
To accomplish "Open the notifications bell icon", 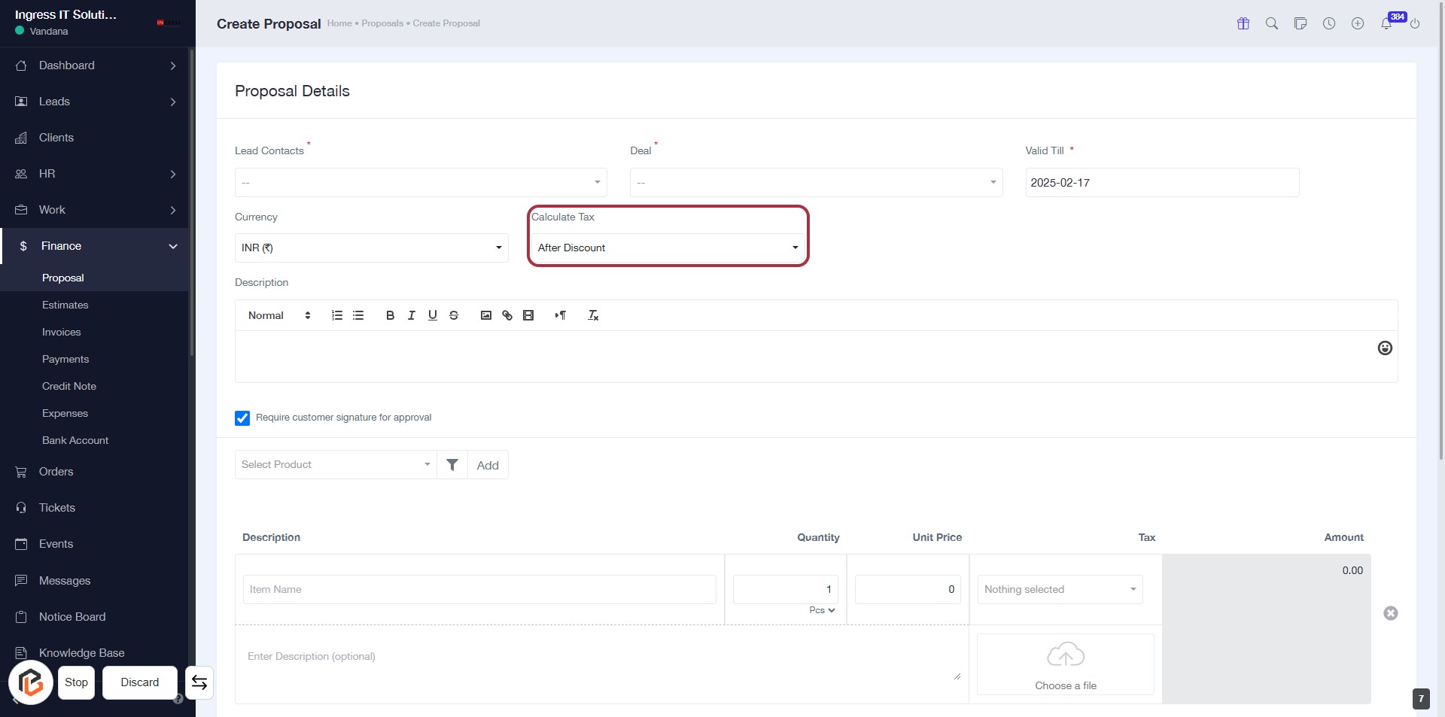I will (1386, 24).
